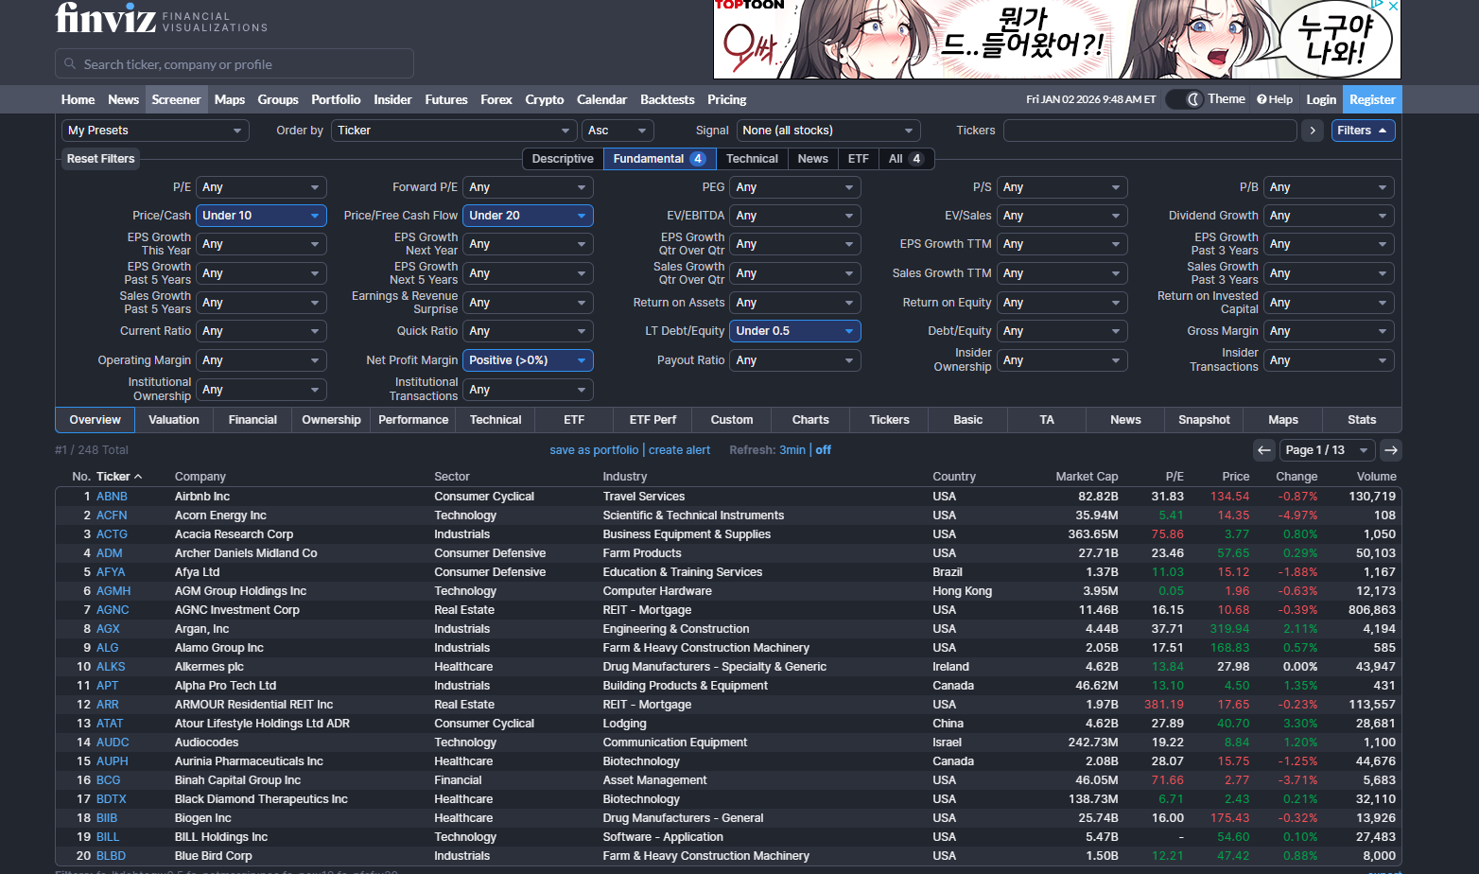Switch to the Valuation view tab

pyautogui.click(x=174, y=420)
